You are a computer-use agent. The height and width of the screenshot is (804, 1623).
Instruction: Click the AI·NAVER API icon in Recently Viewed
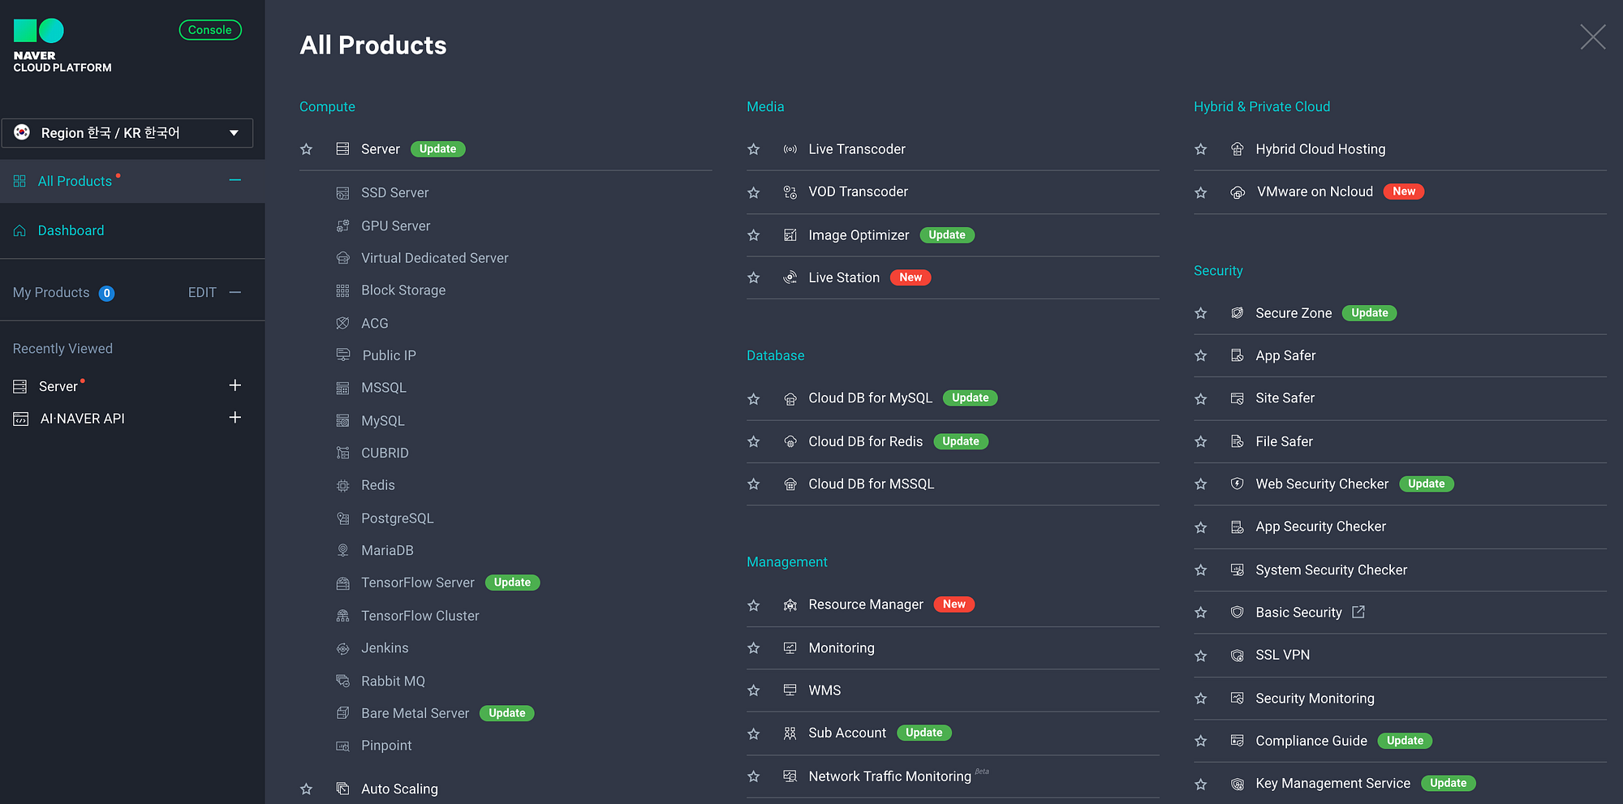tap(20, 419)
